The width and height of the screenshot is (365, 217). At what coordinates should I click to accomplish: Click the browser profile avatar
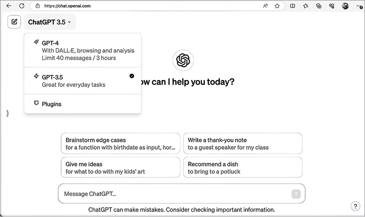point(345,6)
